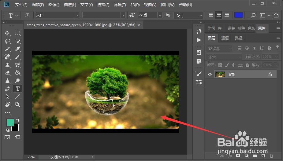Open the Type tool preset picker arrow

coord(17,16)
